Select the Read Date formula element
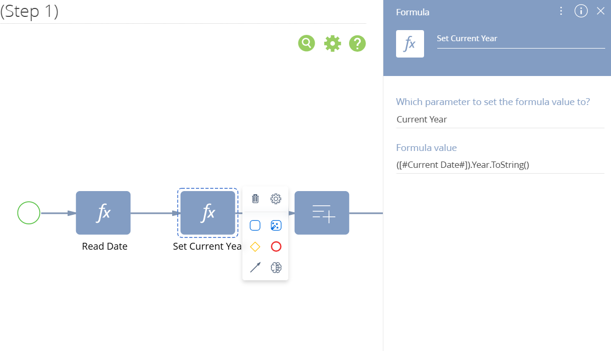611x351 pixels. (x=103, y=213)
